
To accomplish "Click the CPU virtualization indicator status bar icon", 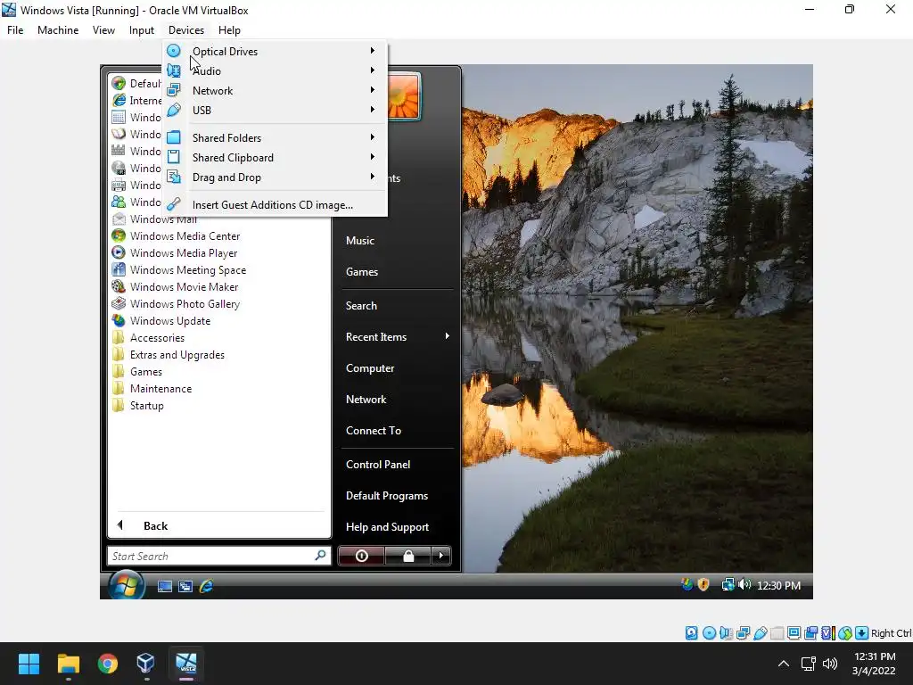I will tap(827, 633).
